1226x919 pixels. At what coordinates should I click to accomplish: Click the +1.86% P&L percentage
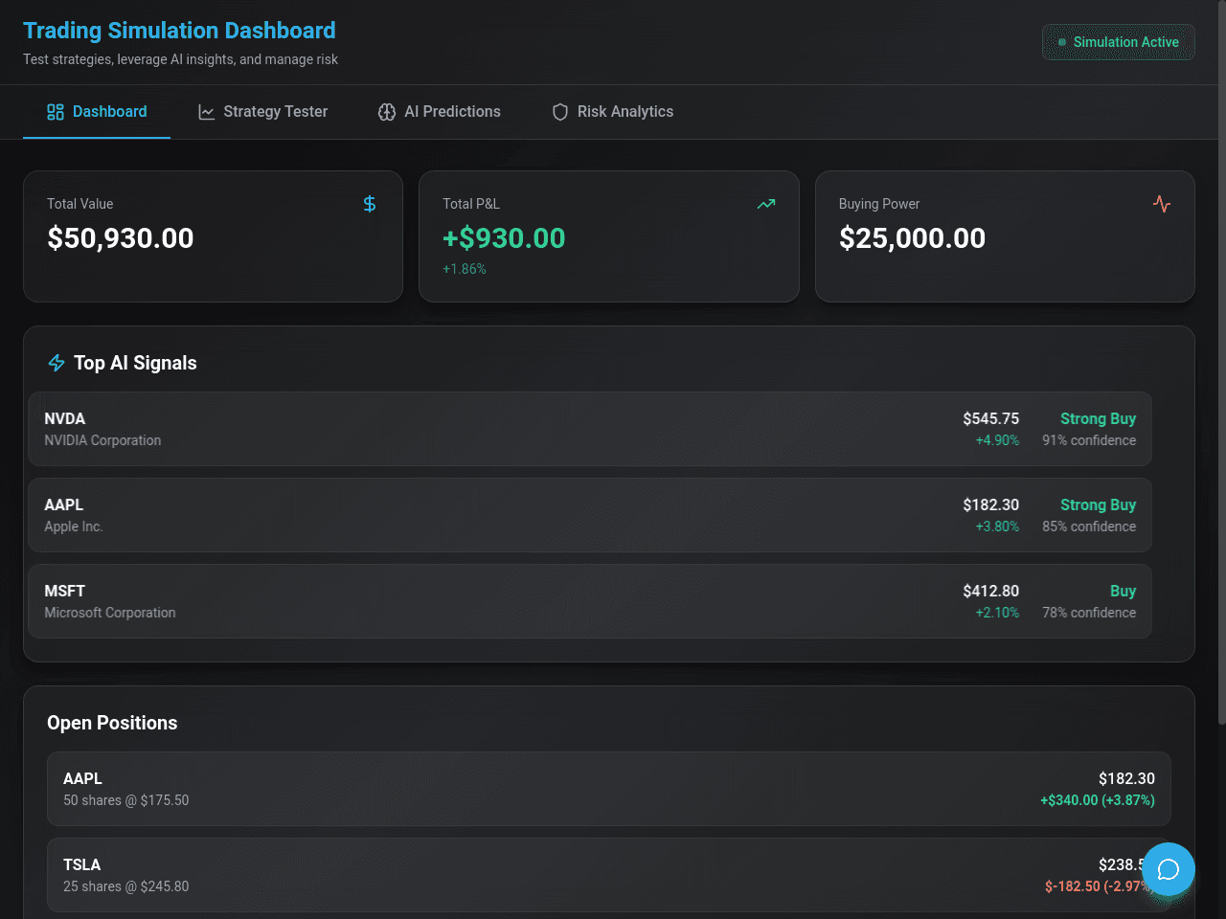pos(465,269)
